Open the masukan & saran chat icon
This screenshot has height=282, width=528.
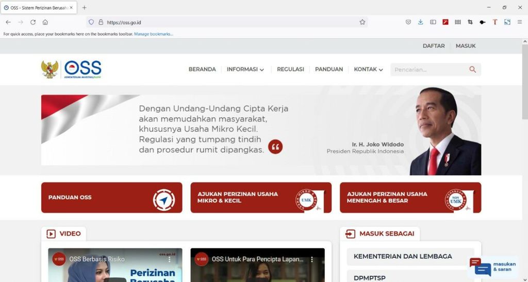click(x=481, y=267)
